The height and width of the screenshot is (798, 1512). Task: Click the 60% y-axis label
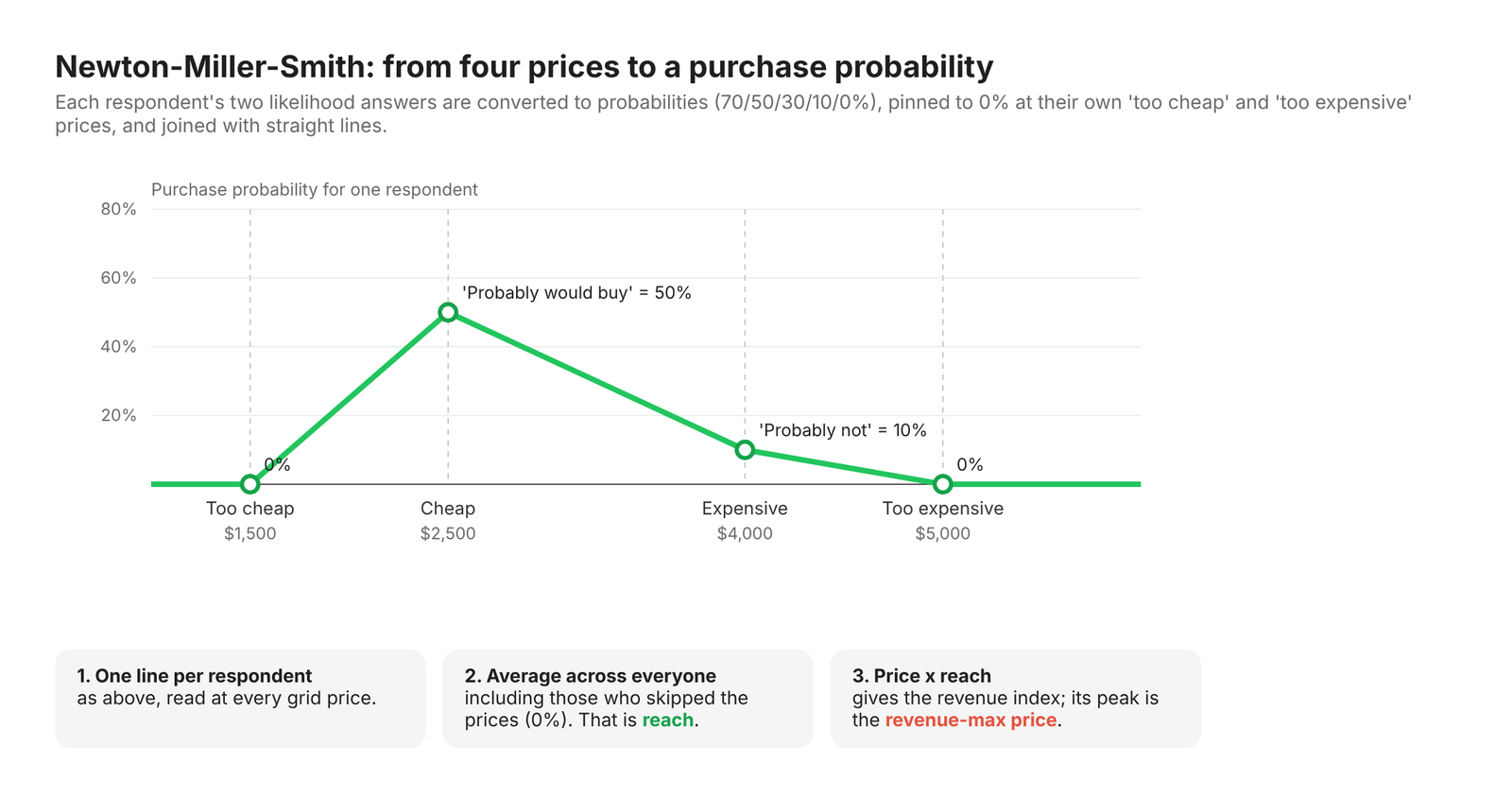click(119, 278)
